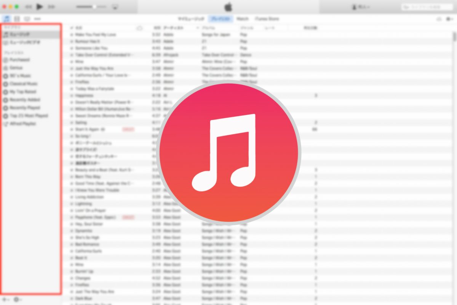Open the ••• more views dropdown
The width and height of the screenshot is (457, 305).
click(x=37, y=19)
